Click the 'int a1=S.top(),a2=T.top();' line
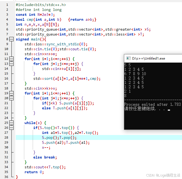Screen dimensions: 182x179 (70, 133)
